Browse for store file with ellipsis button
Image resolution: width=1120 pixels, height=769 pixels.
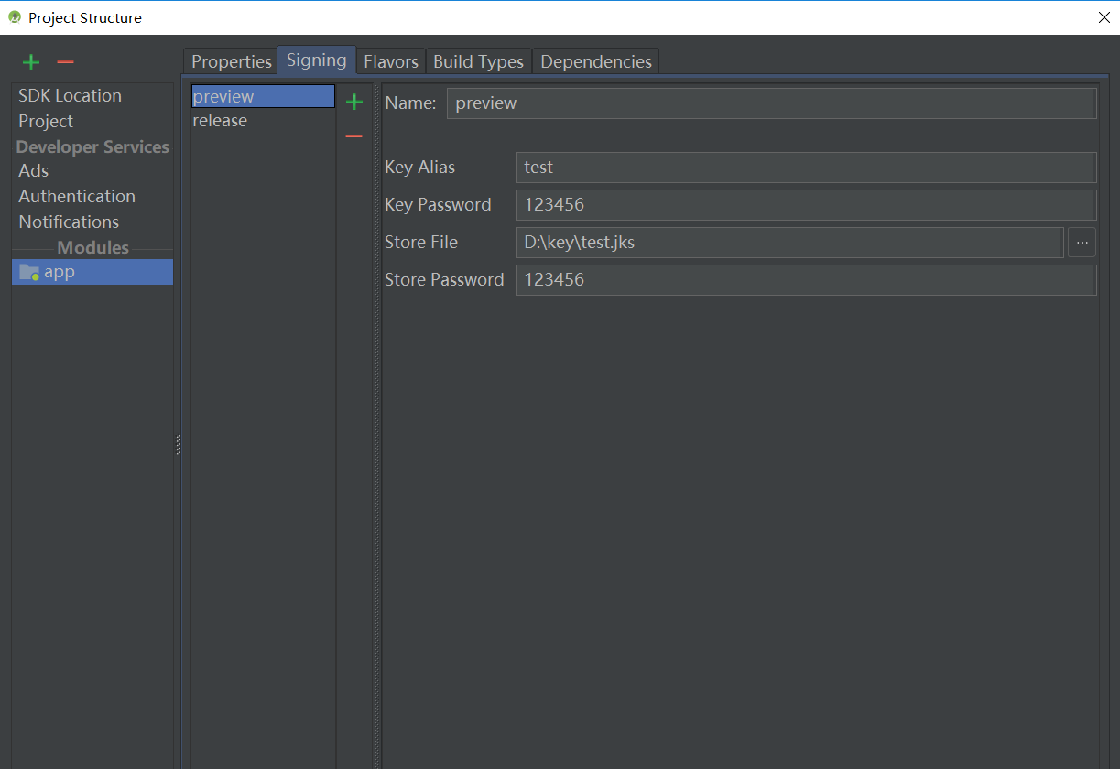tap(1082, 243)
